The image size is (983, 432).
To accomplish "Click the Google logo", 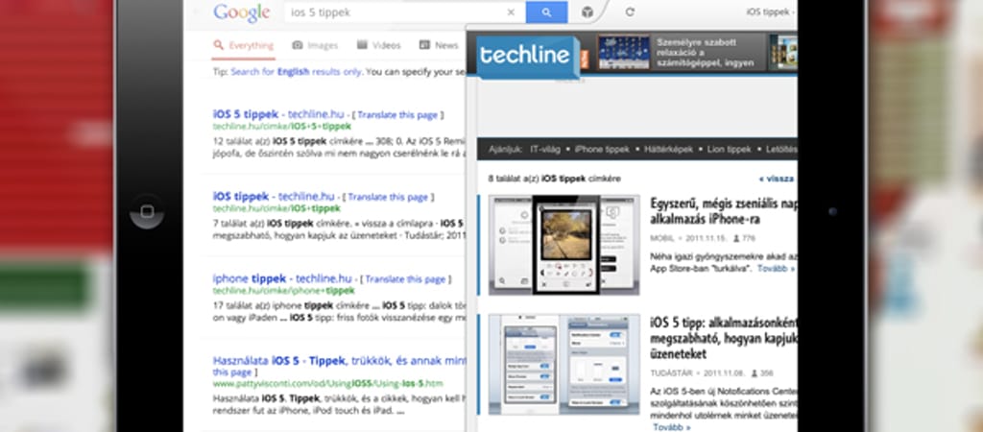I will click(x=241, y=12).
